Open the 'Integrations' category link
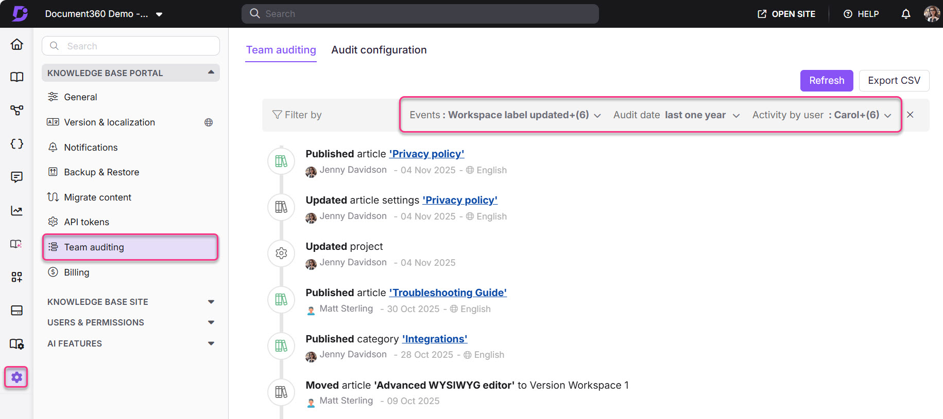943x419 pixels. pyautogui.click(x=435, y=339)
